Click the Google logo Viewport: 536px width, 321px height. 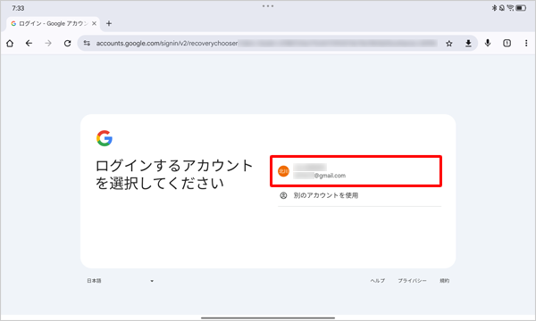click(105, 138)
